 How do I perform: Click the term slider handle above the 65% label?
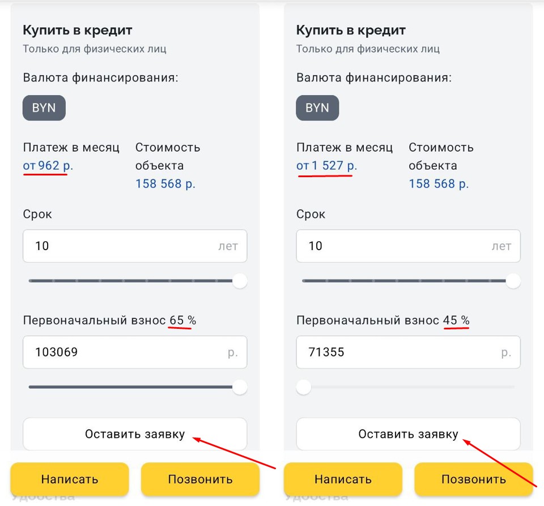pos(240,281)
